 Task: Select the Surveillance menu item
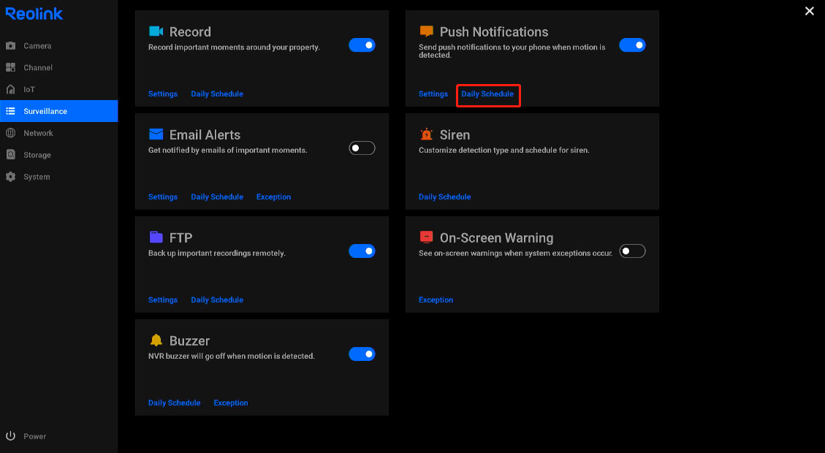(59, 111)
